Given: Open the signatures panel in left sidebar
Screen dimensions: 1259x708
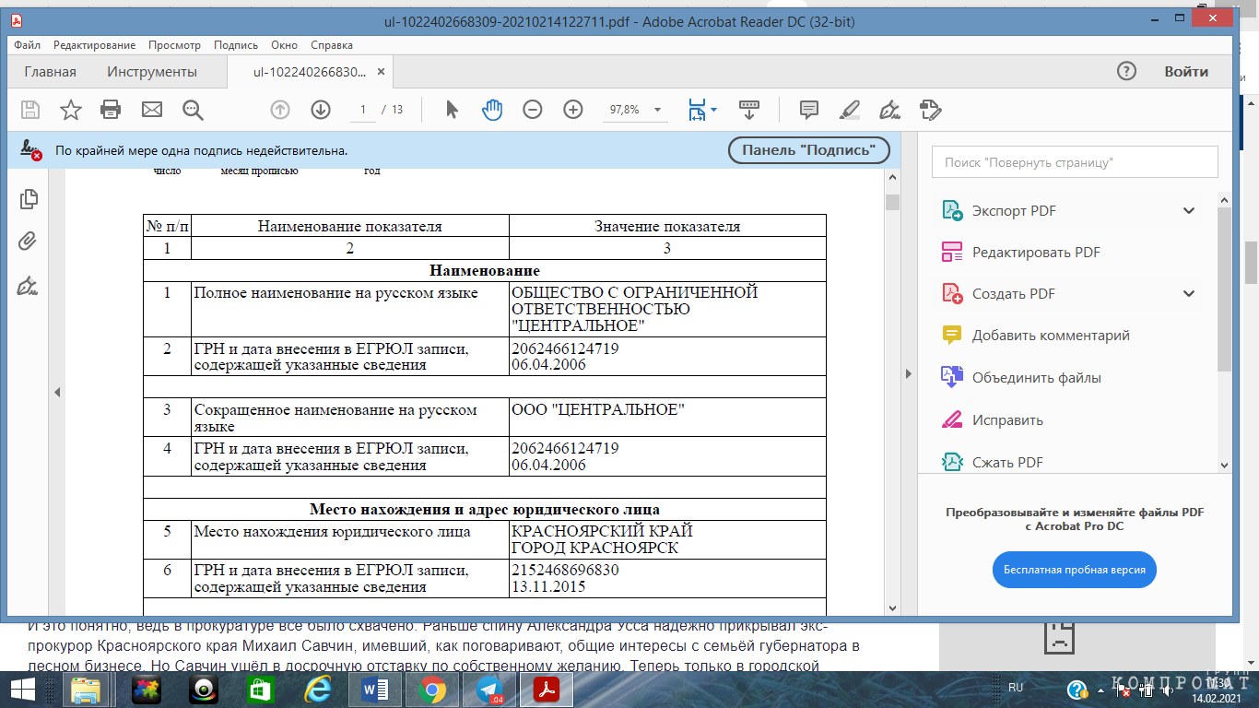Looking at the screenshot, I should 28,285.
